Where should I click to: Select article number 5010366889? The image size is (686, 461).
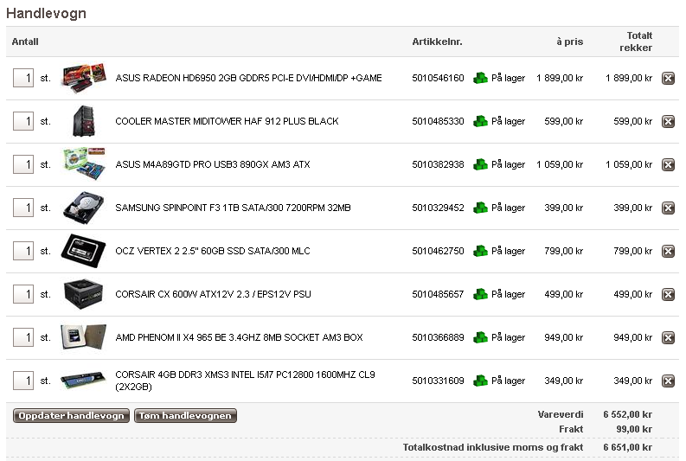pyautogui.click(x=438, y=337)
